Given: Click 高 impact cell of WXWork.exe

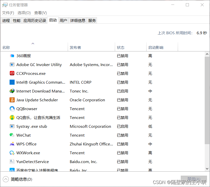Looking at the screenshot, I should coord(150,153).
